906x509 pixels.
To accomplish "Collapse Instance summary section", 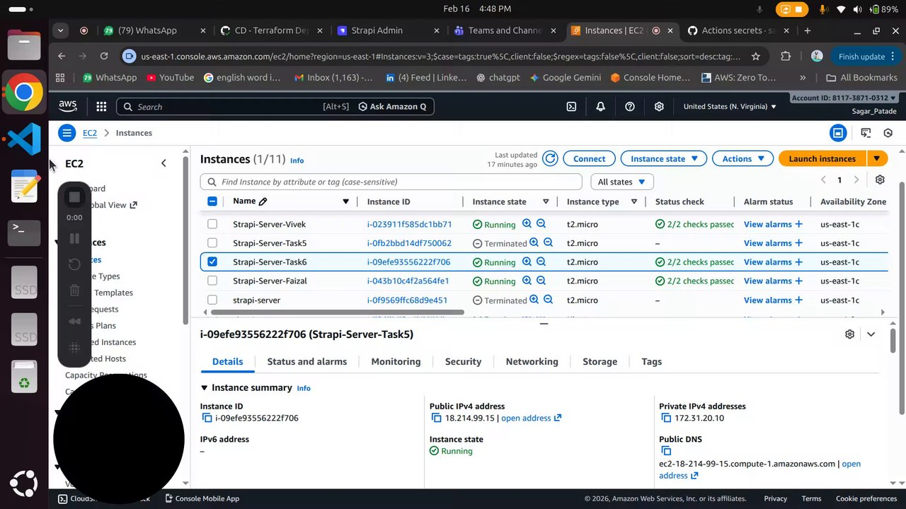I will point(205,387).
